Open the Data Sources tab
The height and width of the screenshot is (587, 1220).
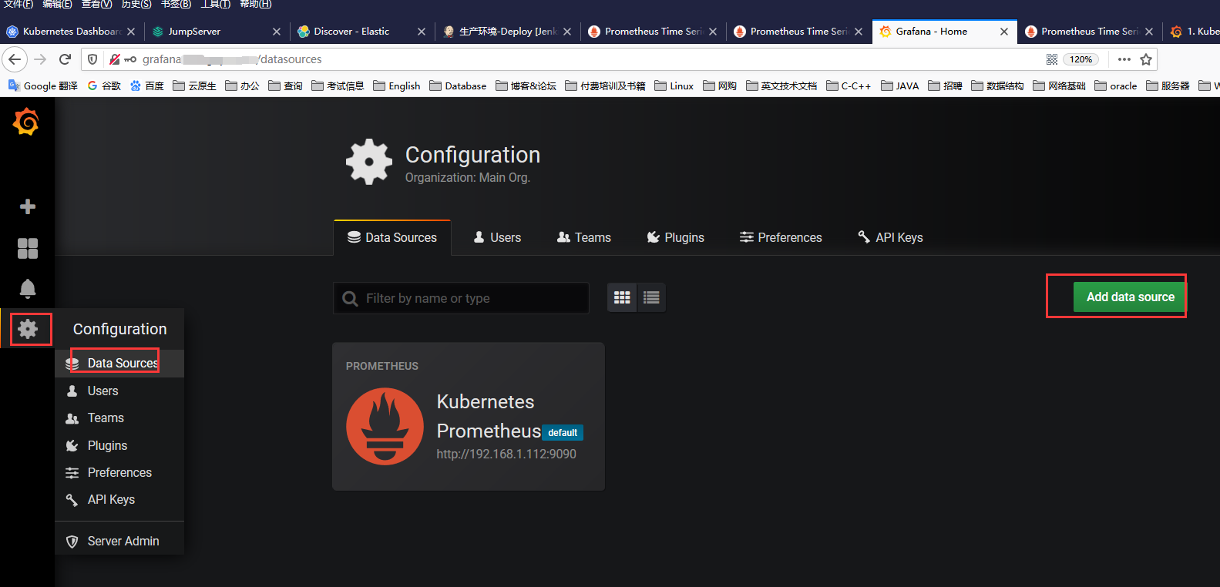tap(392, 237)
